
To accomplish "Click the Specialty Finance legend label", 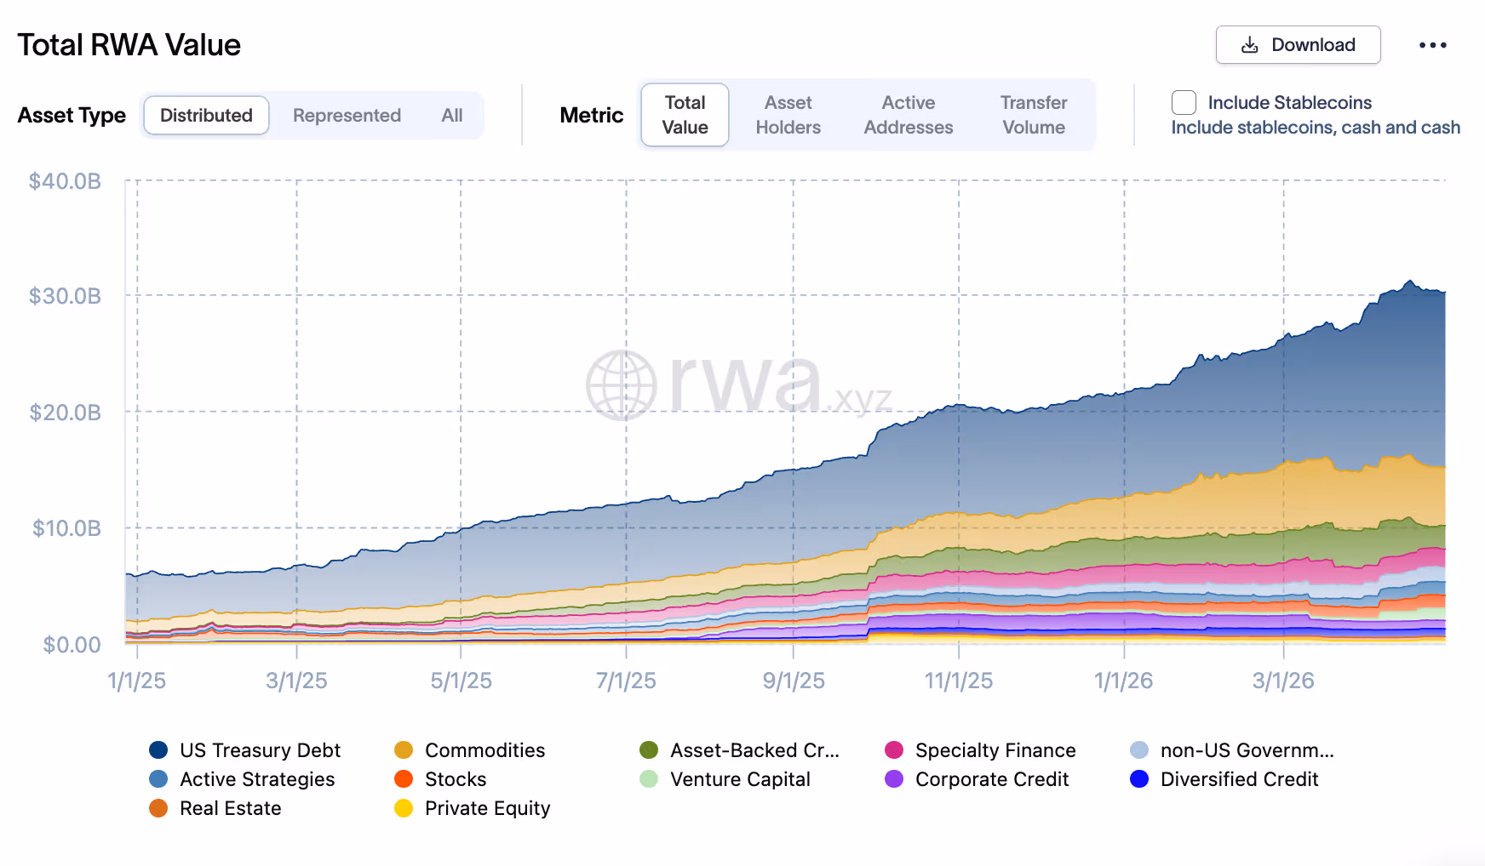I will point(995,750).
